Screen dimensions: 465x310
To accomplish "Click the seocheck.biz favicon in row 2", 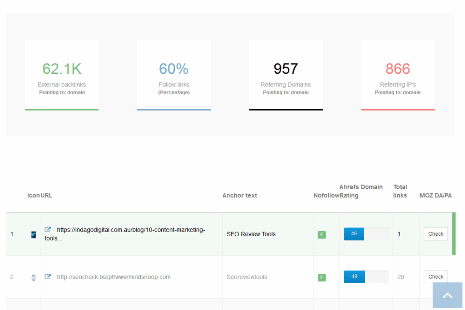I will (34, 278).
